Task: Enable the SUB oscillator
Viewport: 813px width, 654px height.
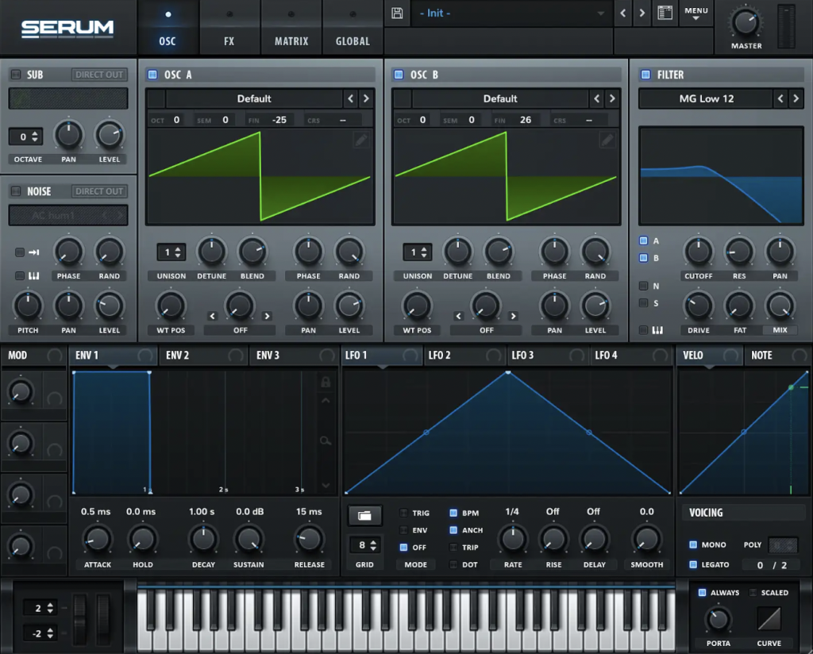Action: click(15, 75)
